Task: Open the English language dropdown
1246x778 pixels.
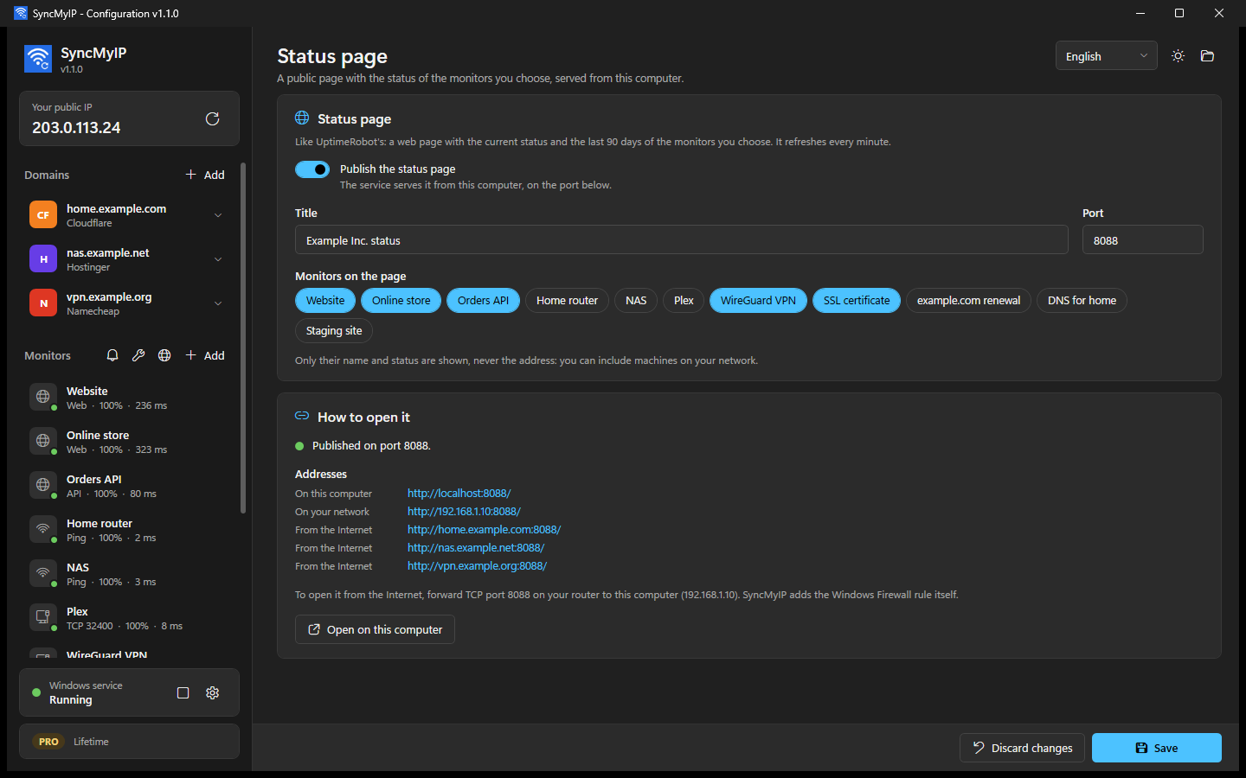Action: point(1106,56)
